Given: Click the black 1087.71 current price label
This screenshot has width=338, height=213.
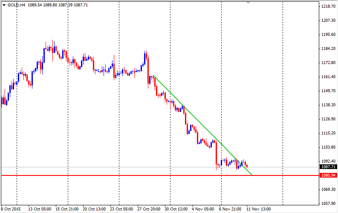Looking at the screenshot, I should 328,167.
